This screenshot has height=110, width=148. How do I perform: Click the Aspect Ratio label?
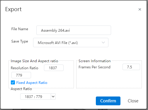pos(21,89)
